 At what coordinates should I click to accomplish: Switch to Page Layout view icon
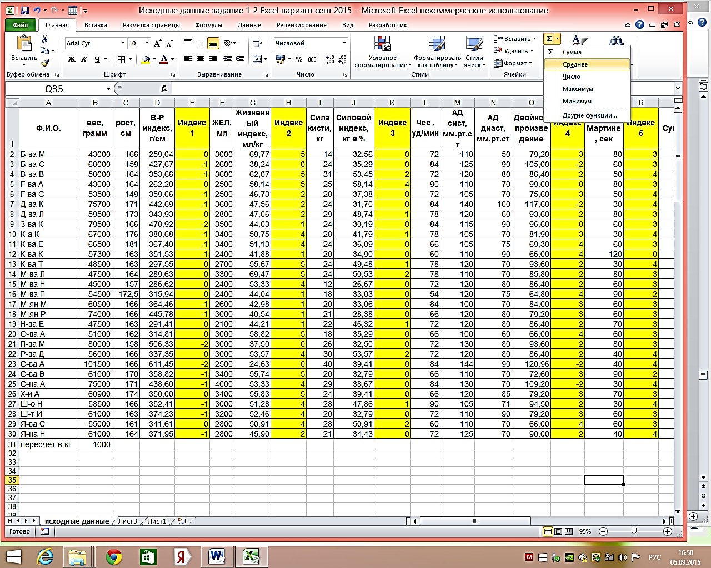(558, 531)
